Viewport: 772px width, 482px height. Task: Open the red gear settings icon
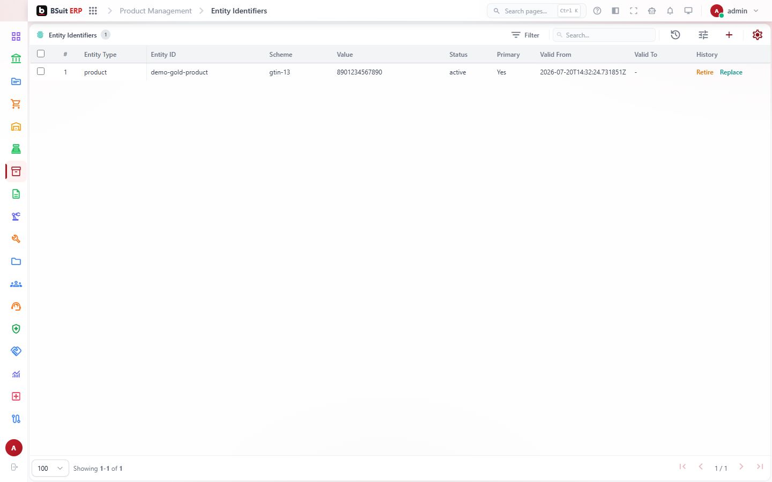[758, 35]
